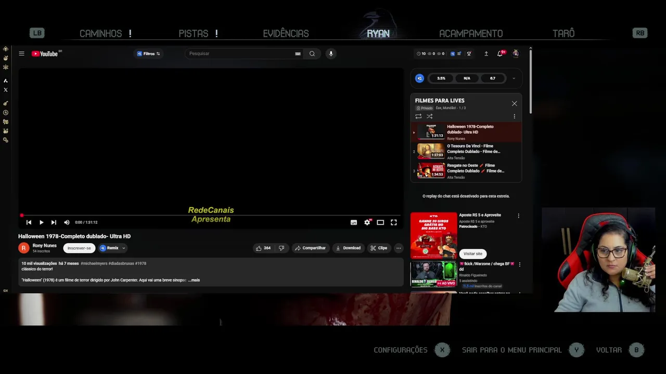Viewport: 666px width, 374px height.
Task: Open the on-screen keyboard in search bar
Action: pyautogui.click(x=298, y=54)
